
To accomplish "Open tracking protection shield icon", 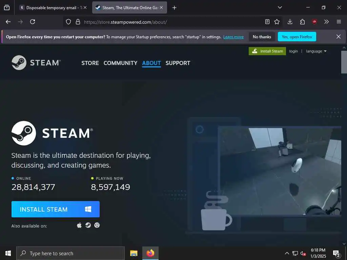I will click(68, 22).
